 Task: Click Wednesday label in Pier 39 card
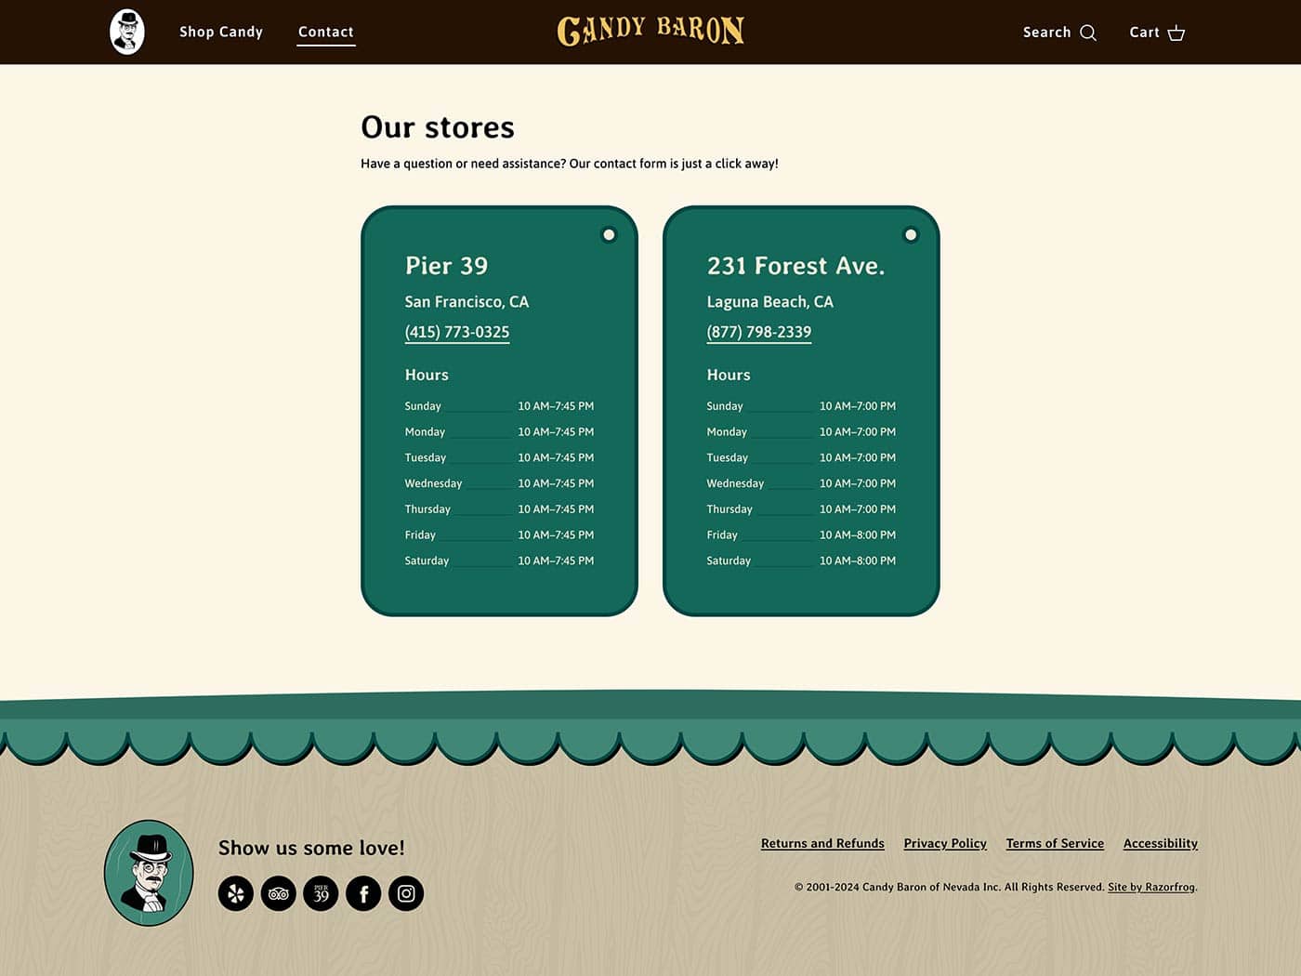click(433, 483)
